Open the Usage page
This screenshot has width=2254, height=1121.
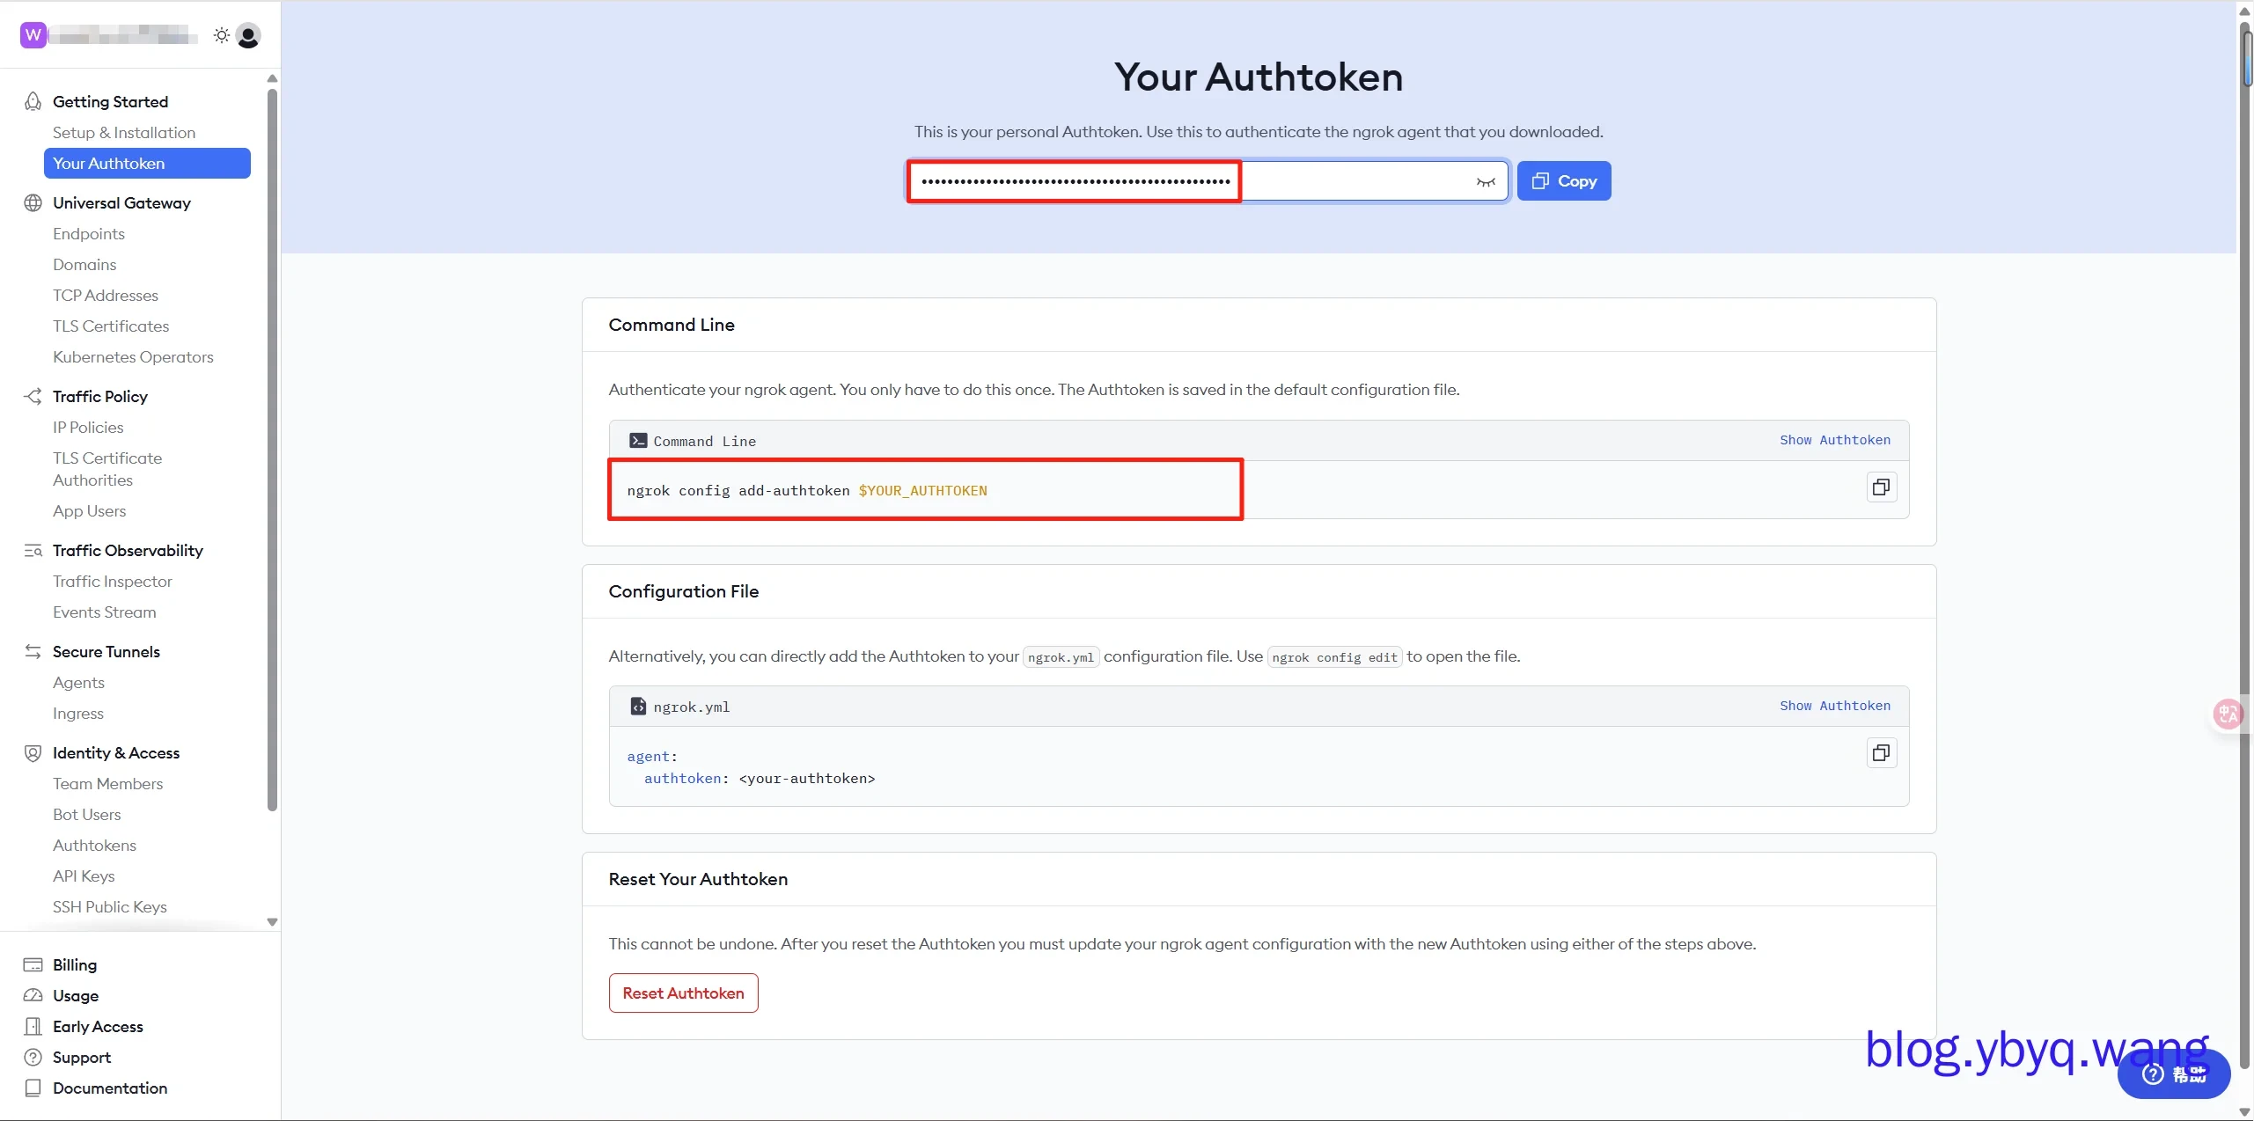(x=76, y=995)
